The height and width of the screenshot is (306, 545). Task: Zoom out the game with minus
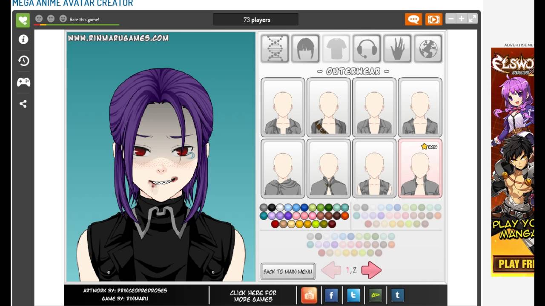(450, 19)
